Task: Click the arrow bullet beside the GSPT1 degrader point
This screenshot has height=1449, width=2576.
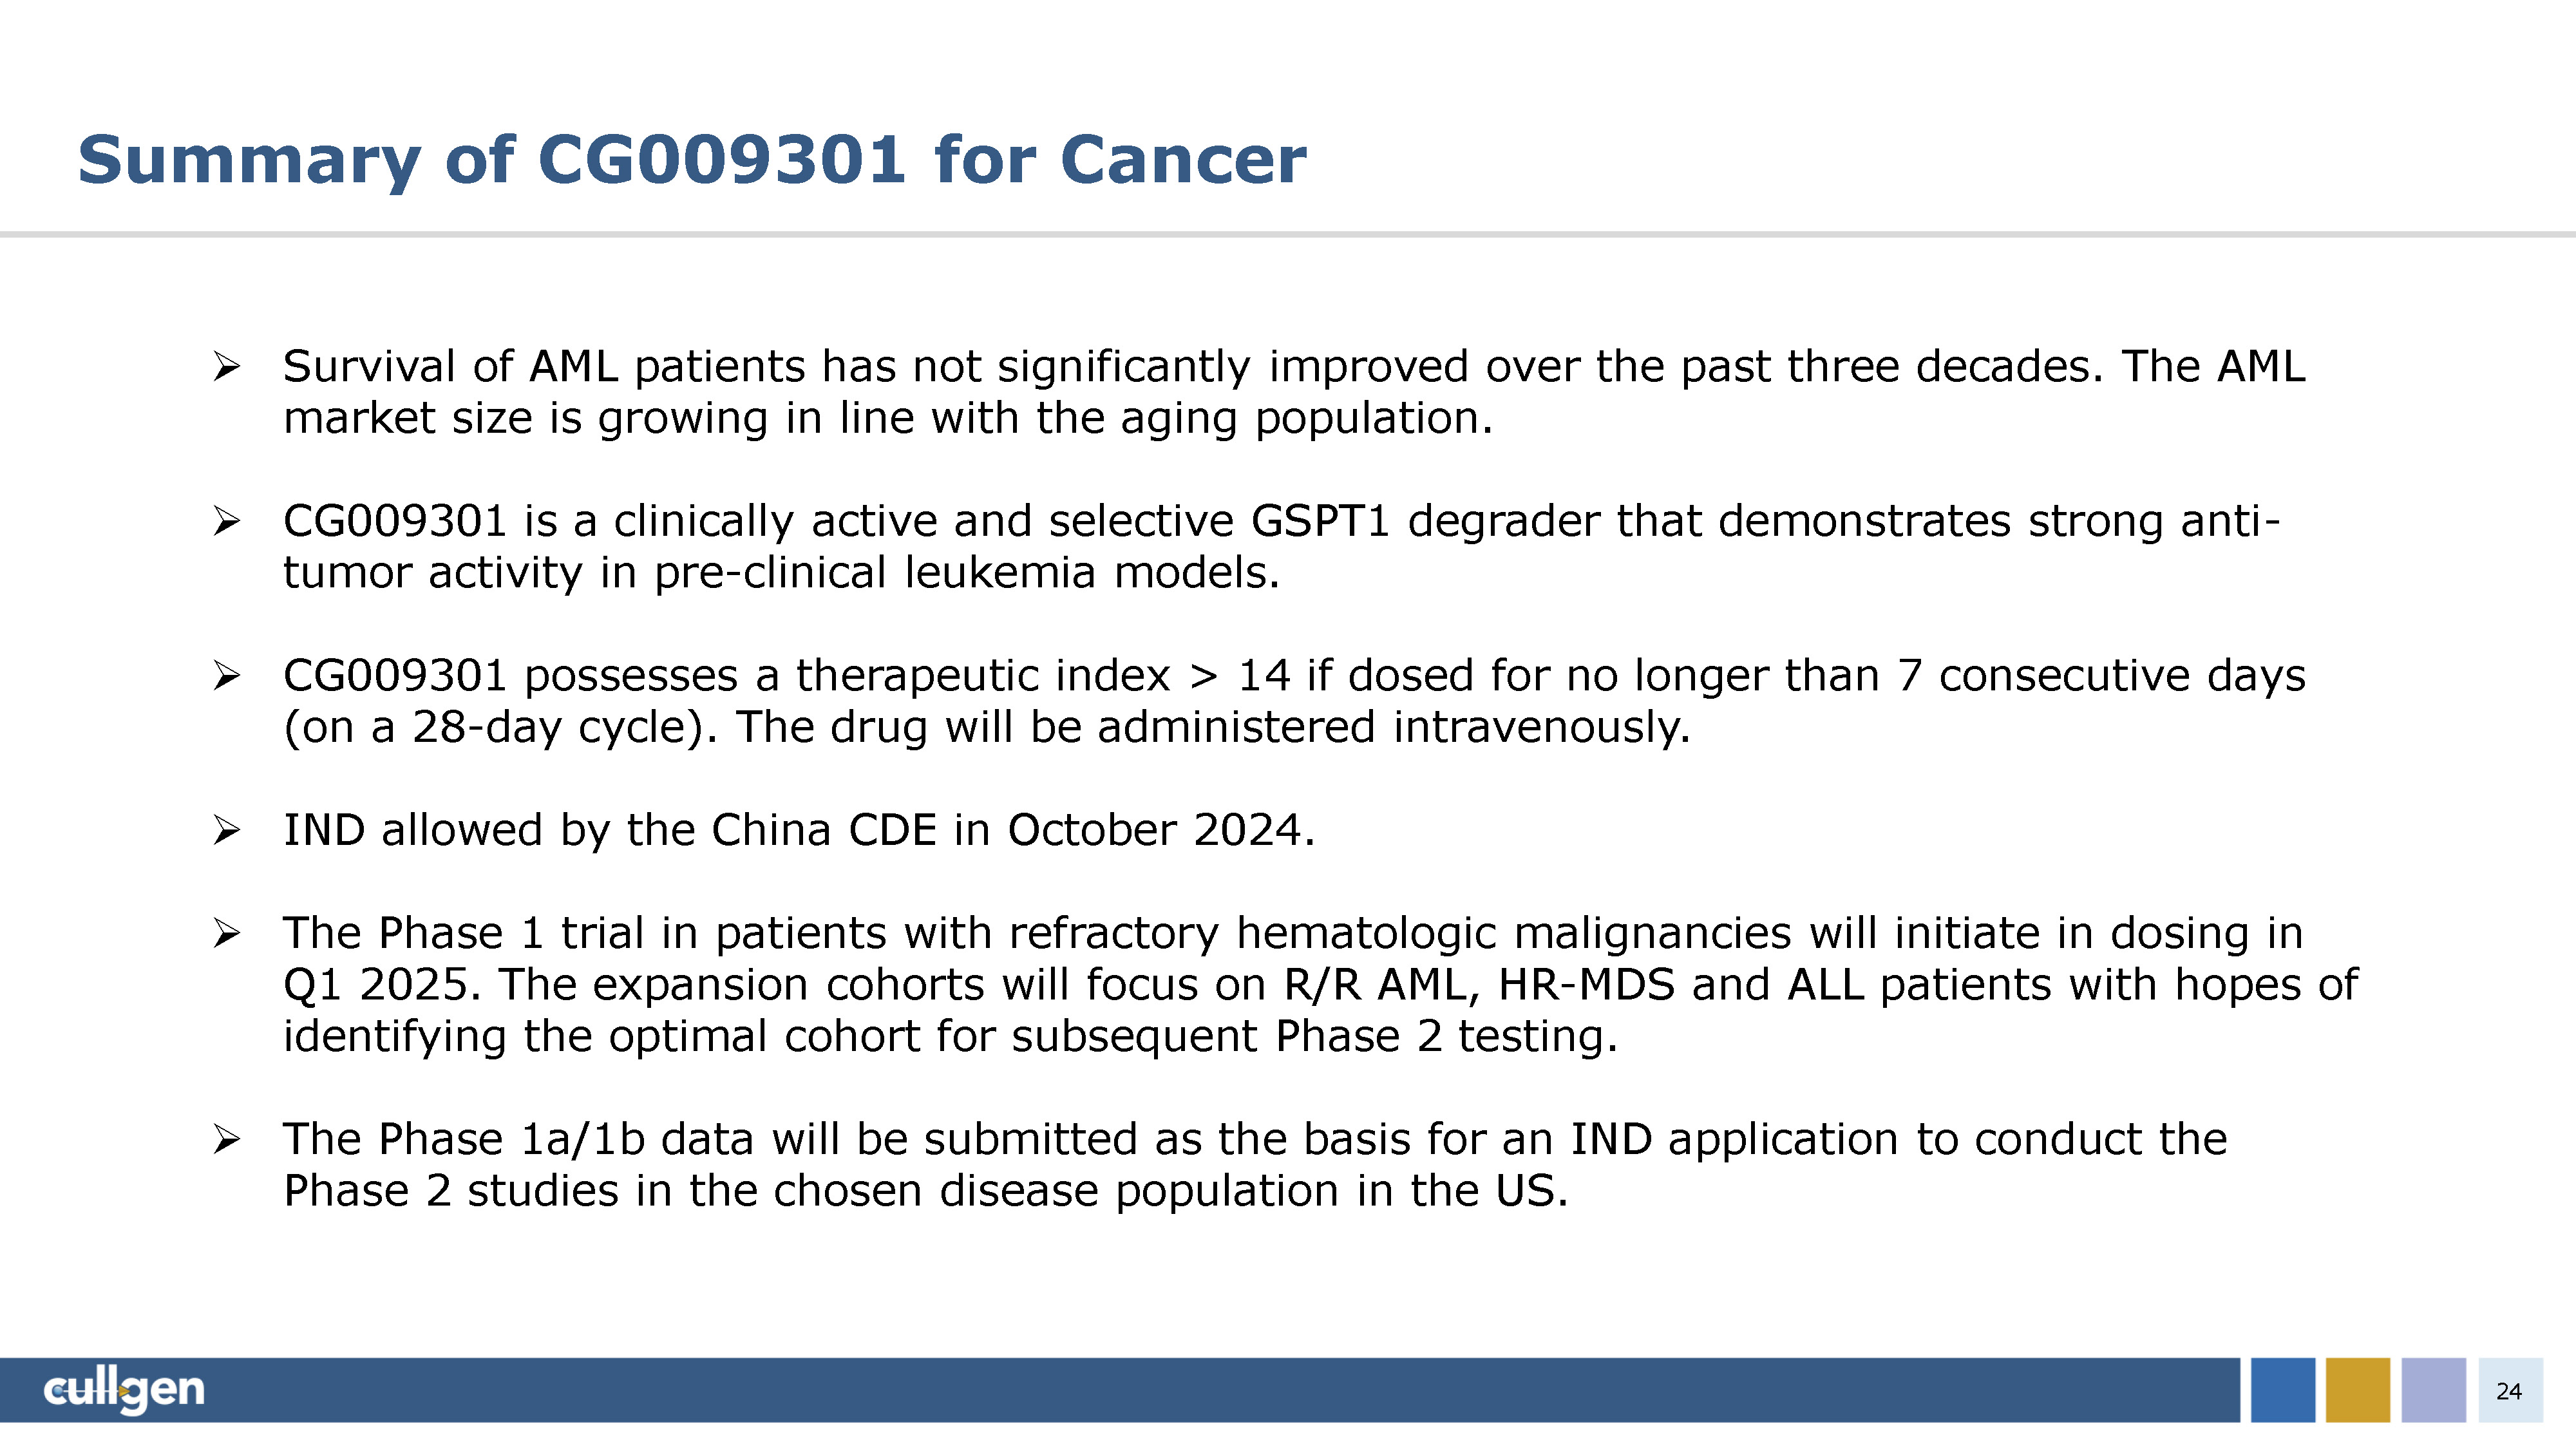Action: point(226,521)
